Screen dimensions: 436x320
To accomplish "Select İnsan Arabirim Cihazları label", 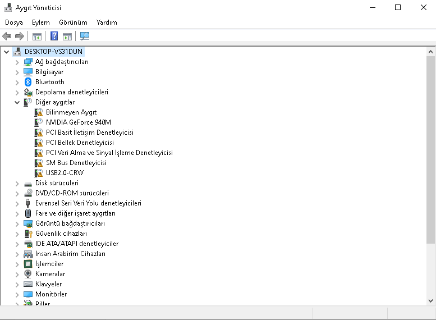I will pyautogui.click(x=70, y=254).
